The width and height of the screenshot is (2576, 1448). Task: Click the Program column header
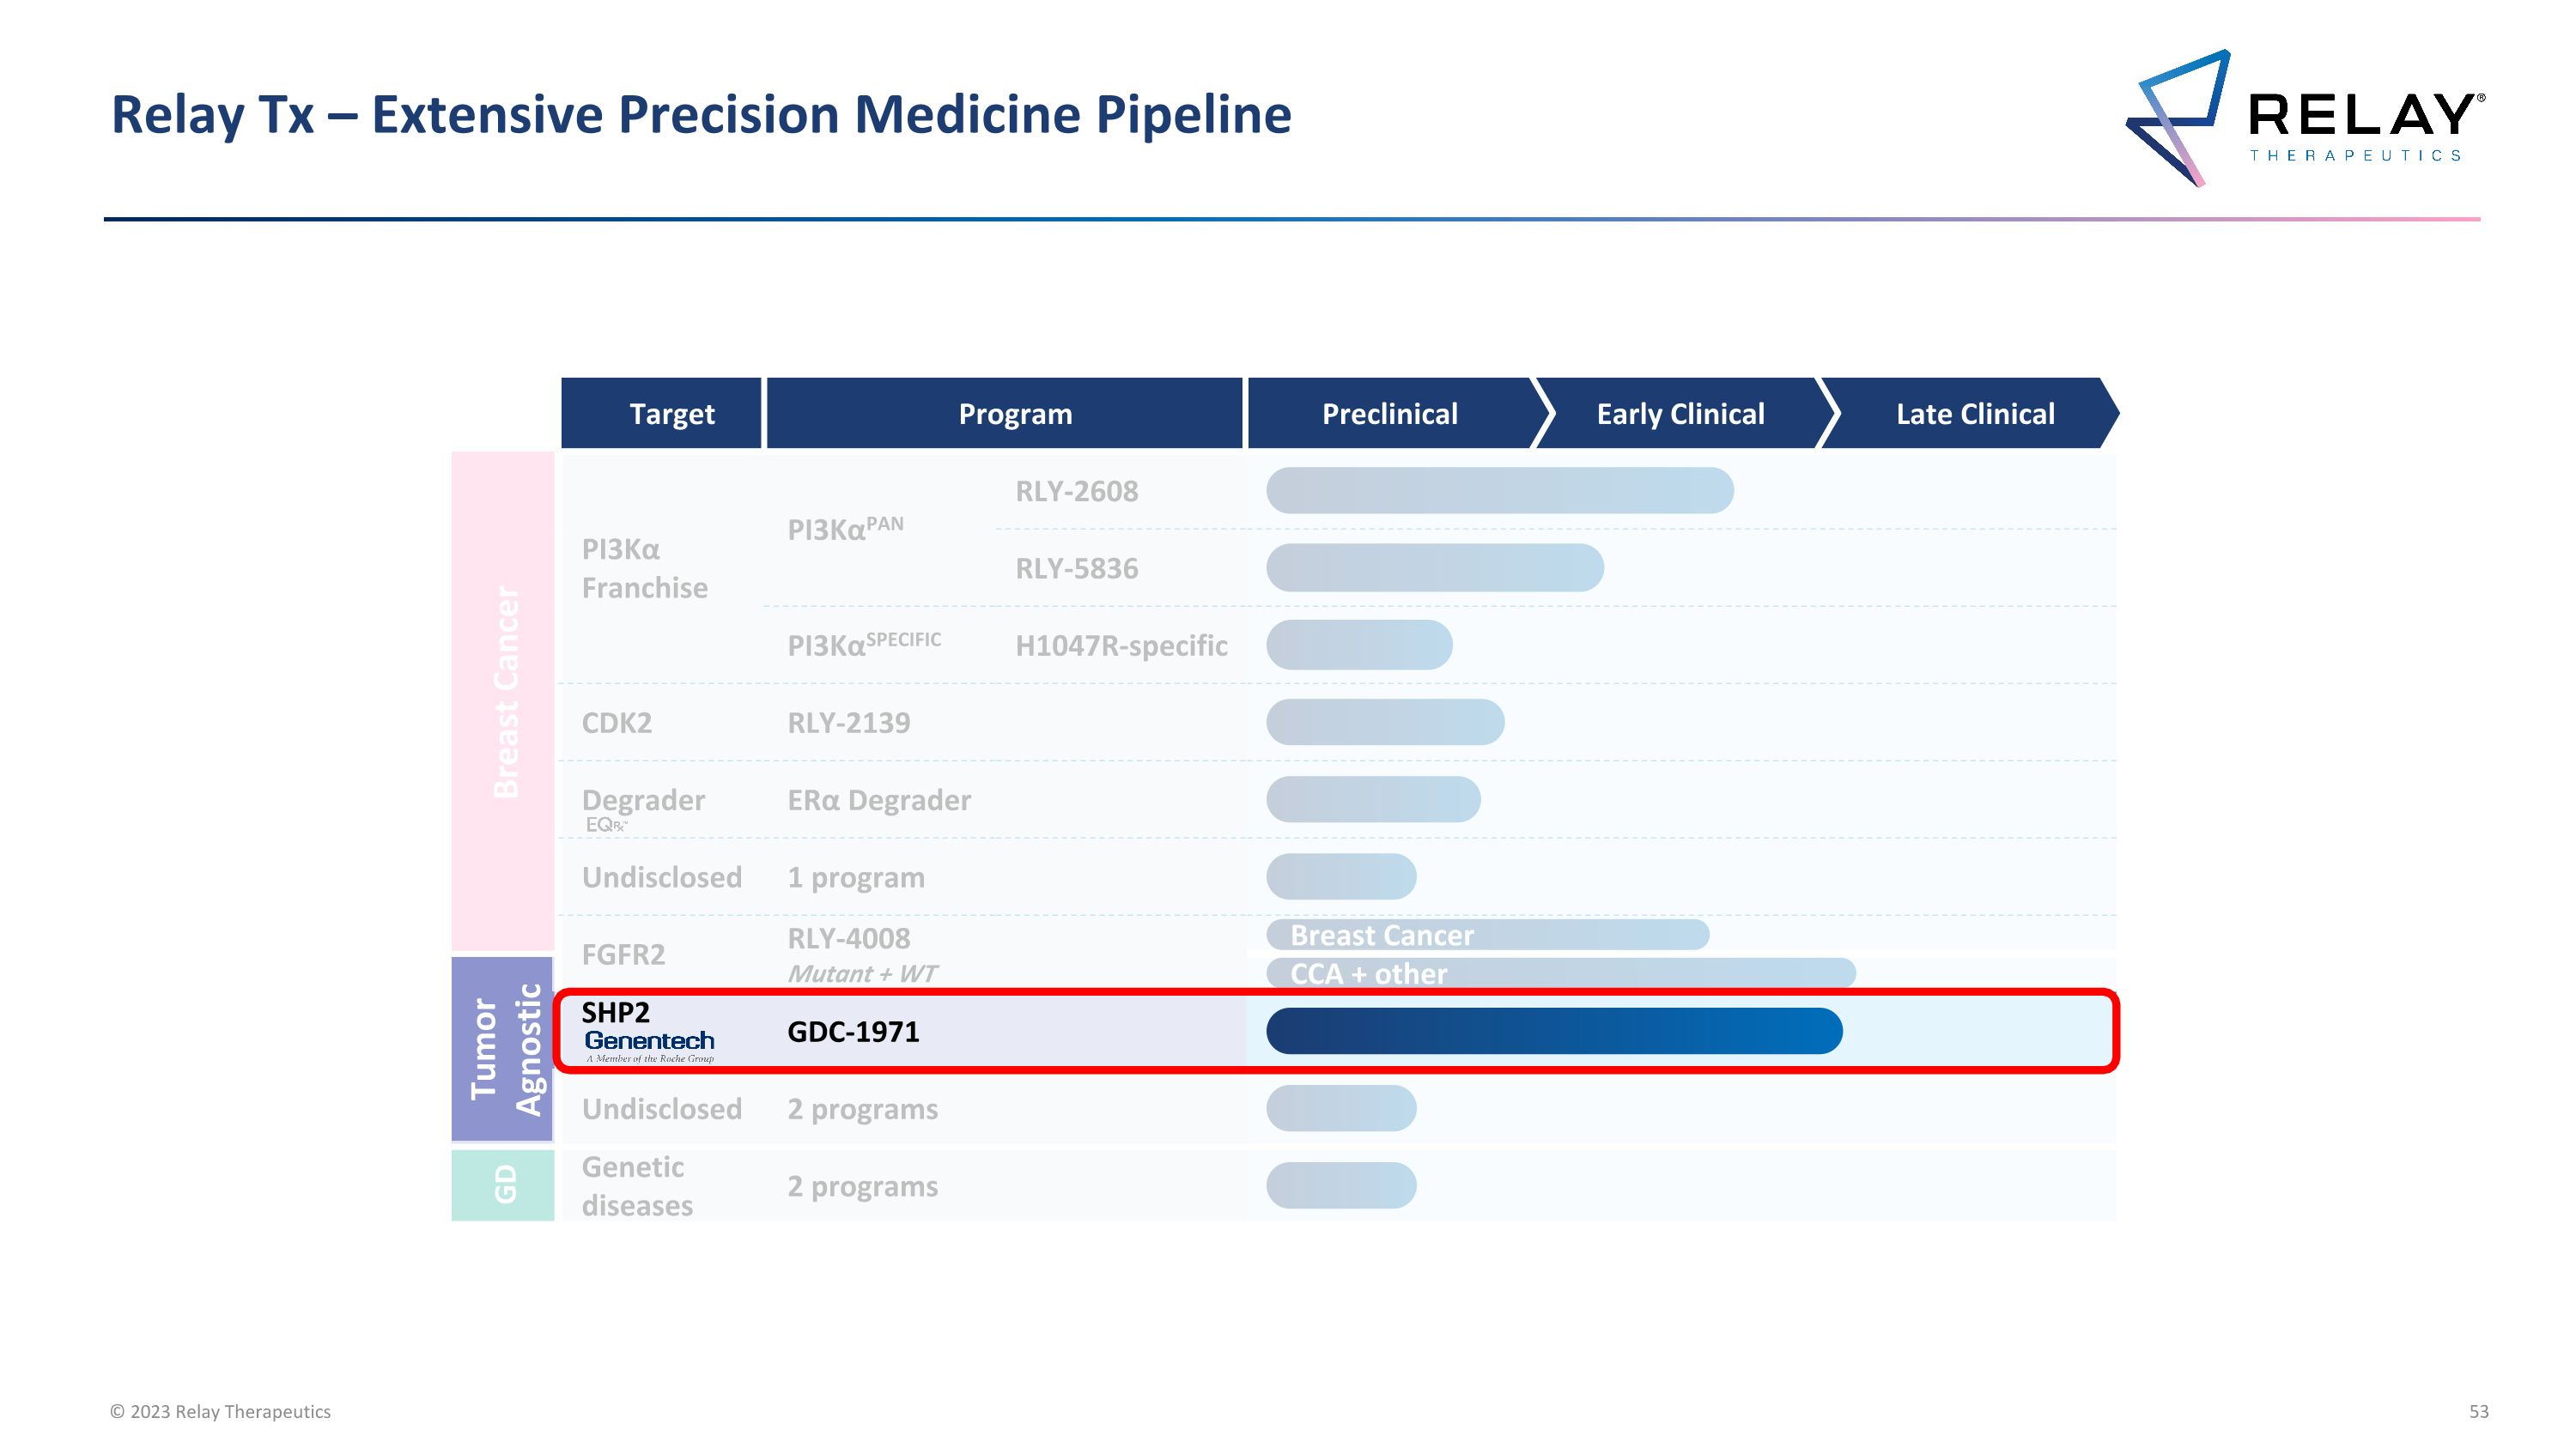point(1014,414)
